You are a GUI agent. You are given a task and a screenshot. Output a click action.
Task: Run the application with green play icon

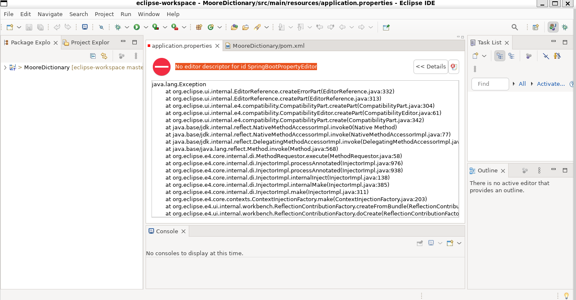pos(137,27)
